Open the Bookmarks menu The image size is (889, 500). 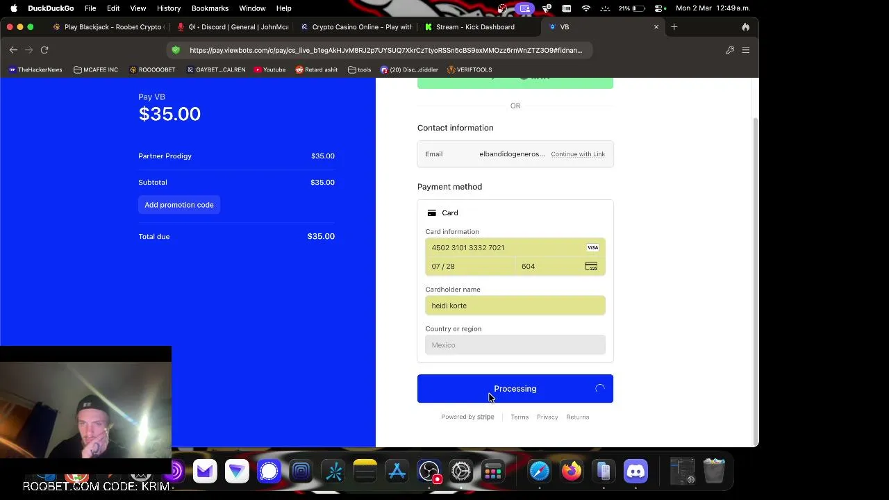tap(210, 8)
